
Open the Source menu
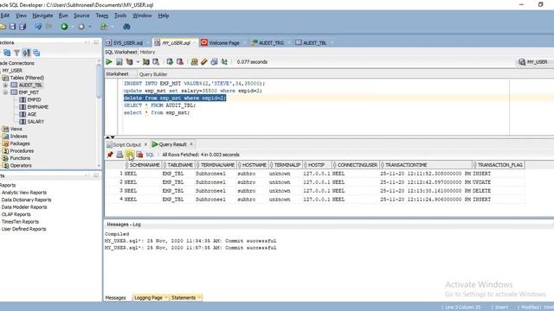[x=81, y=16]
